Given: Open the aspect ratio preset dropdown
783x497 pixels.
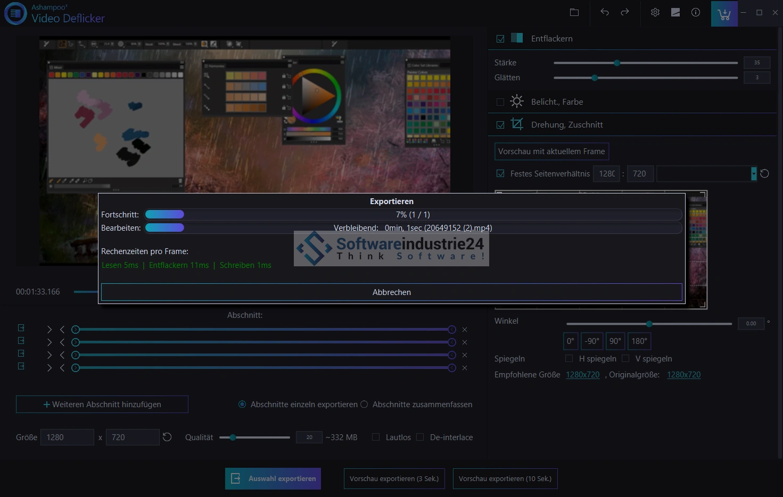Looking at the screenshot, I should point(753,174).
